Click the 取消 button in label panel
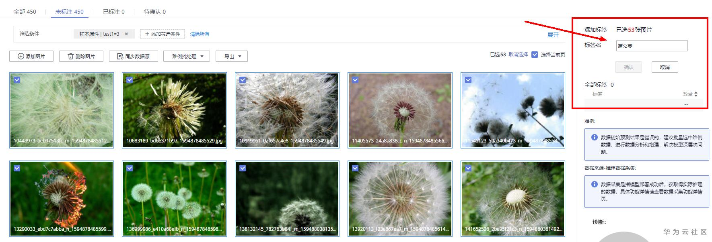 665,67
